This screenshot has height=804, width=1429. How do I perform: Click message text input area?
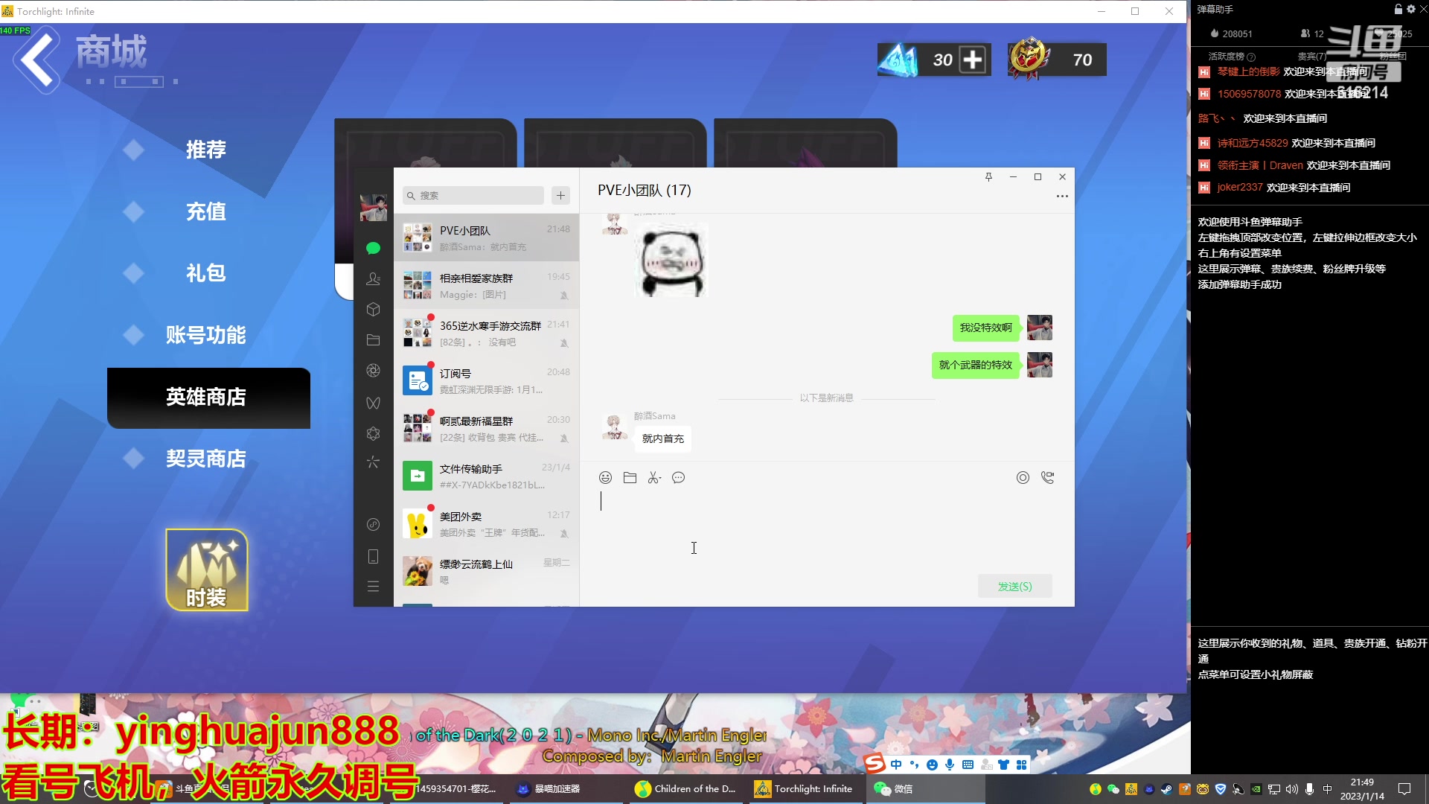click(826, 532)
